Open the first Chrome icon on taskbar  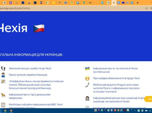[x=5, y=110]
